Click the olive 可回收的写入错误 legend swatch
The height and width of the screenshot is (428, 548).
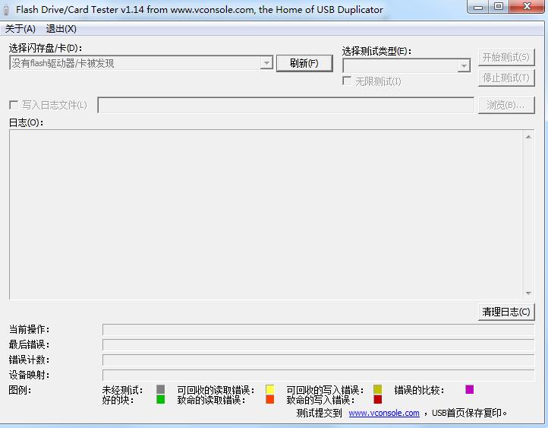pyautogui.click(x=378, y=389)
